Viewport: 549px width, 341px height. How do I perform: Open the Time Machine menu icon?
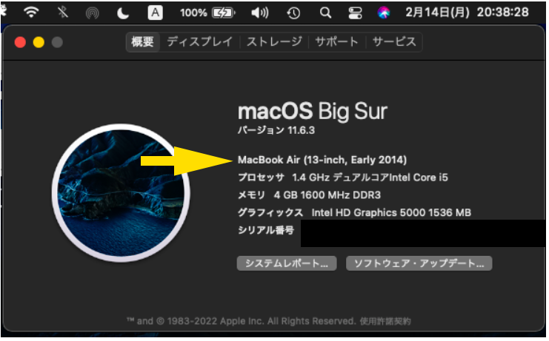click(293, 13)
